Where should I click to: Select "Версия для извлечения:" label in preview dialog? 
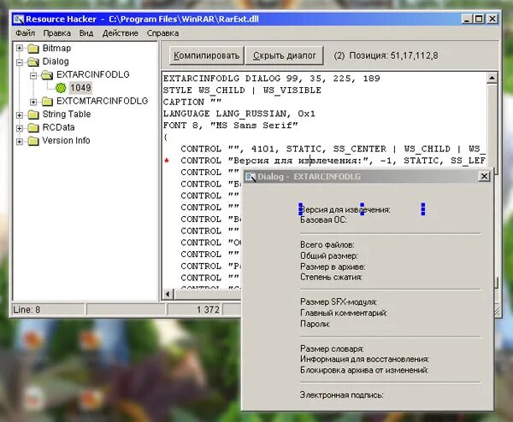tap(345, 209)
